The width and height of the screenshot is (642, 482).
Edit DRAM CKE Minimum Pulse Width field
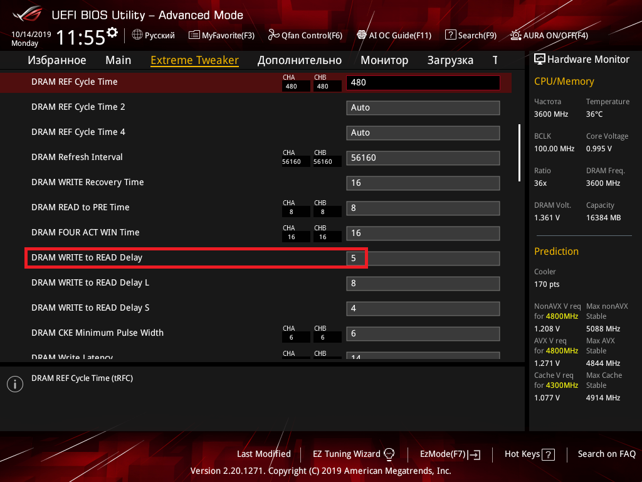[x=423, y=334]
